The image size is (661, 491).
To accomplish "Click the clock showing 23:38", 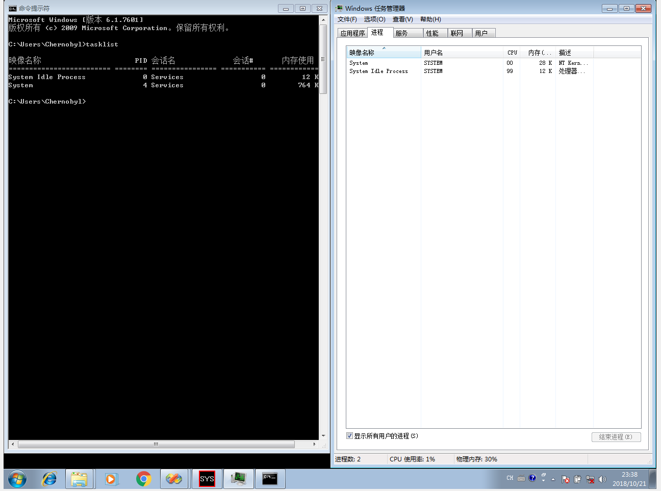I will (629, 475).
